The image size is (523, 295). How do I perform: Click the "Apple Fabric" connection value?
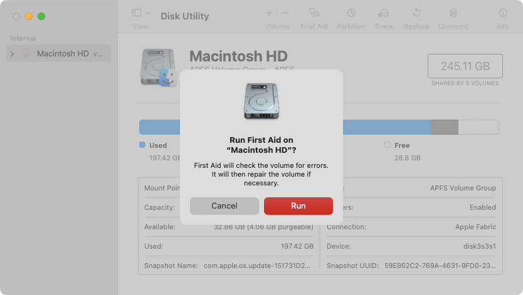tap(475, 227)
